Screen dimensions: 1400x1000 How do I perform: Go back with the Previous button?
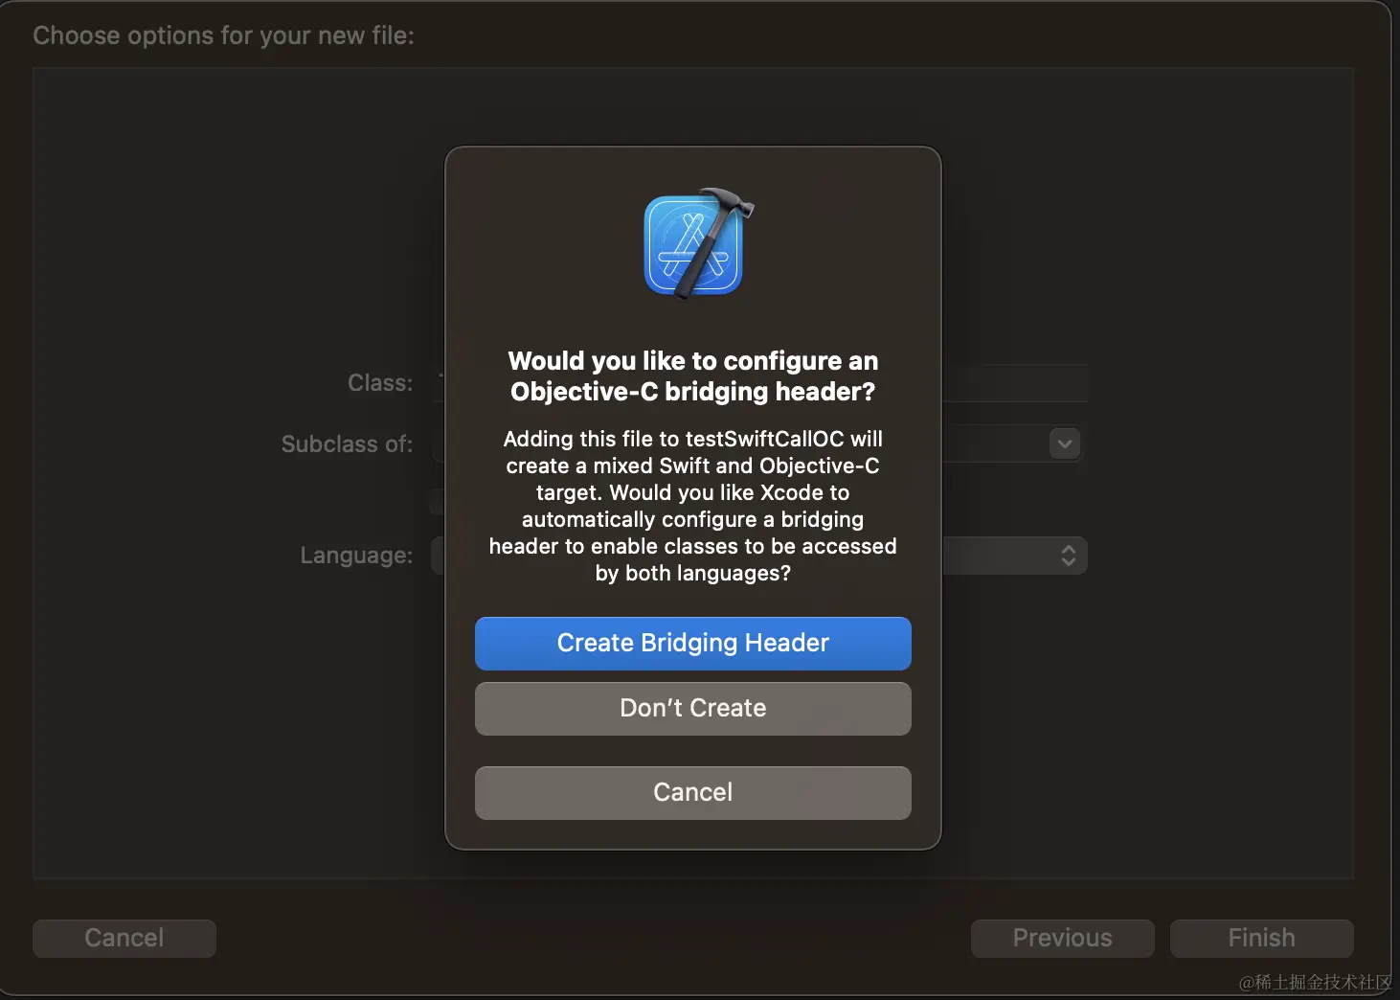click(1062, 938)
